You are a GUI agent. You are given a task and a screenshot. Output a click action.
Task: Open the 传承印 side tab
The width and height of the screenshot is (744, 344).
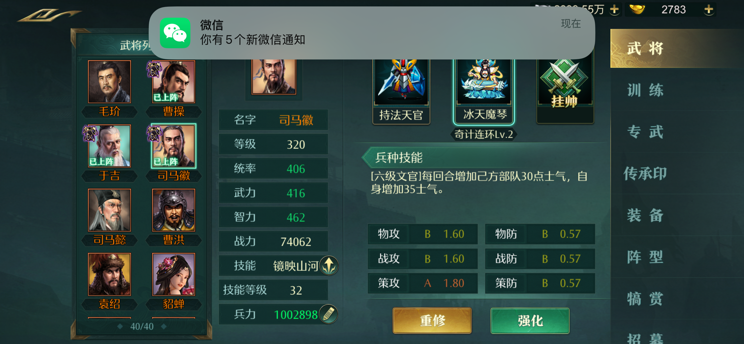(x=645, y=173)
